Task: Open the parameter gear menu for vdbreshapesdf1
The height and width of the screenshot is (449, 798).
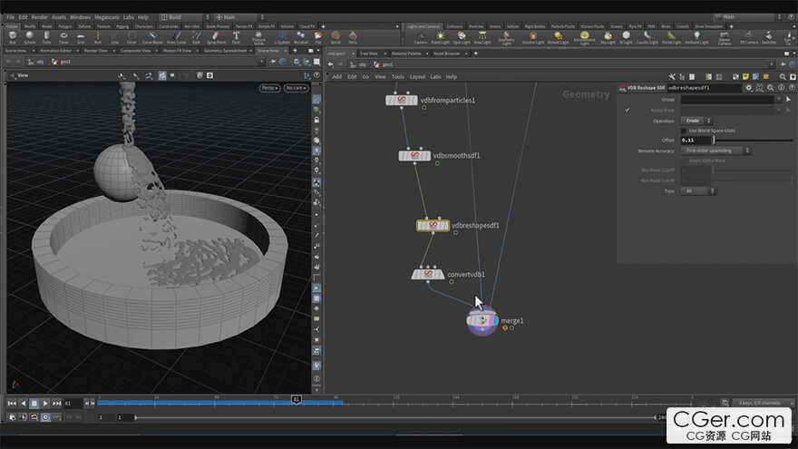Action: click(749, 88)
